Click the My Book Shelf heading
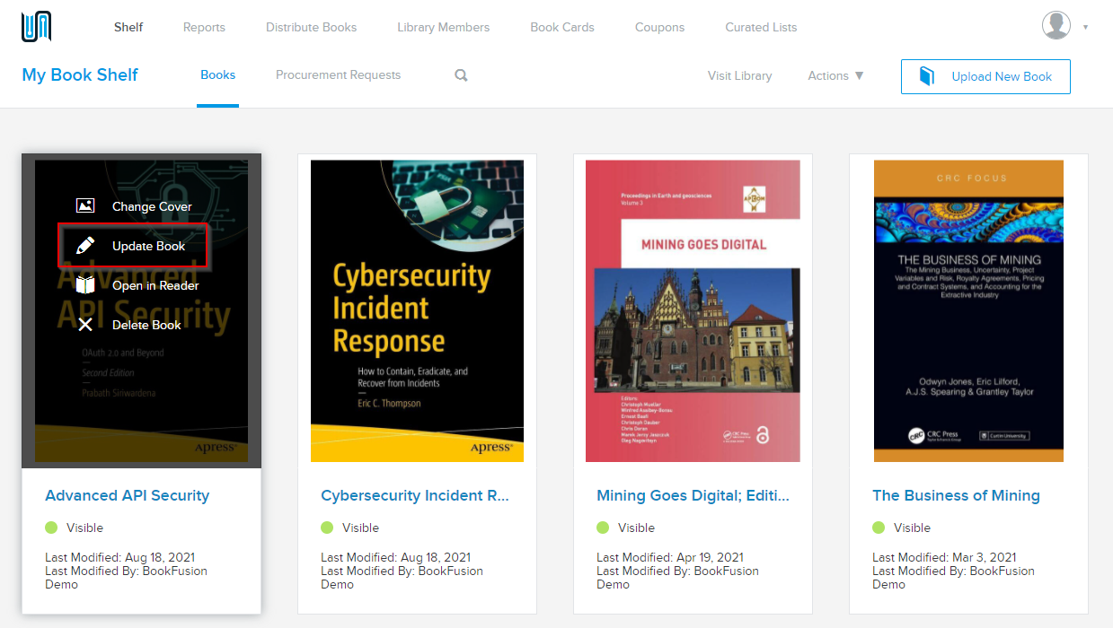 click(80, 75)
